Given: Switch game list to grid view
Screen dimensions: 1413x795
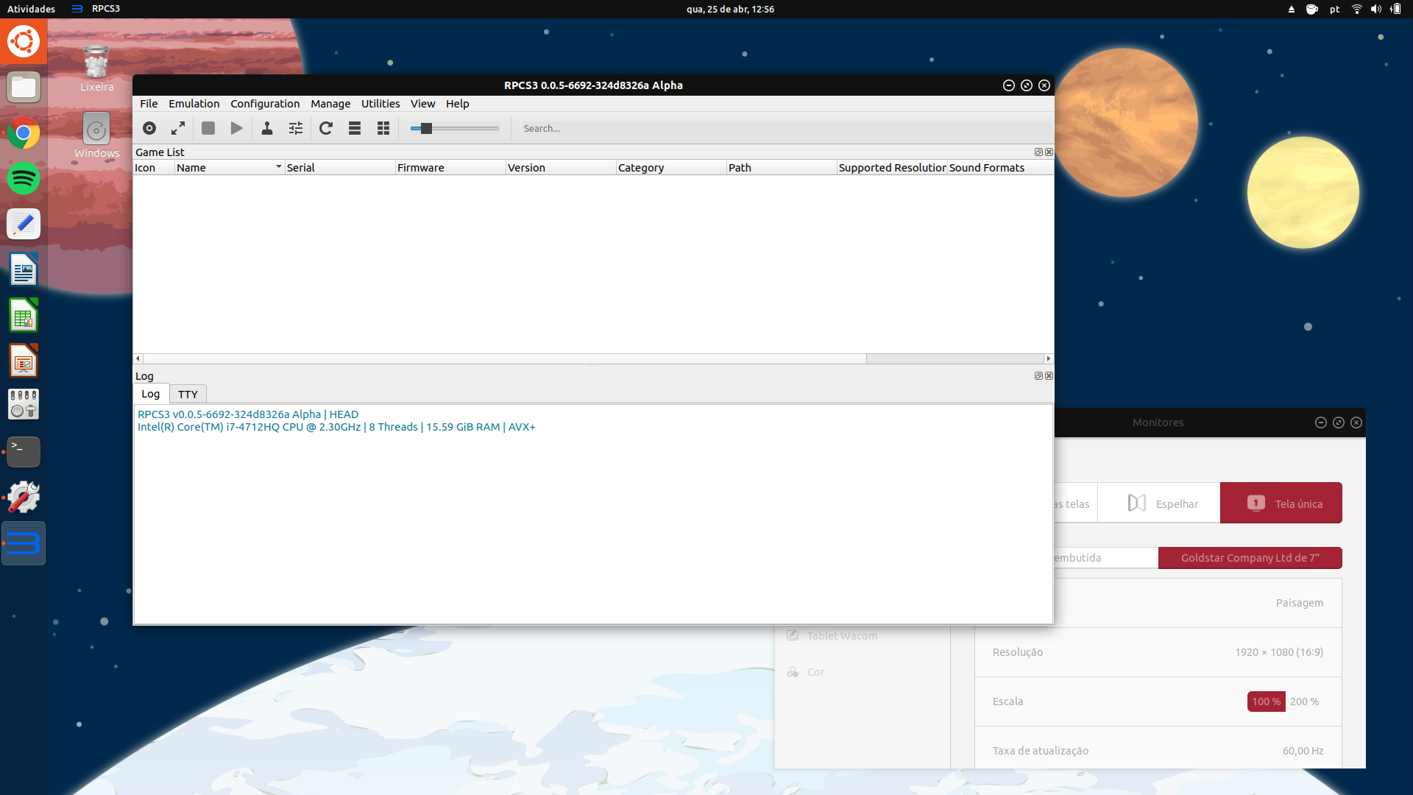Looking at the screenshot, I should pos(383,128).
